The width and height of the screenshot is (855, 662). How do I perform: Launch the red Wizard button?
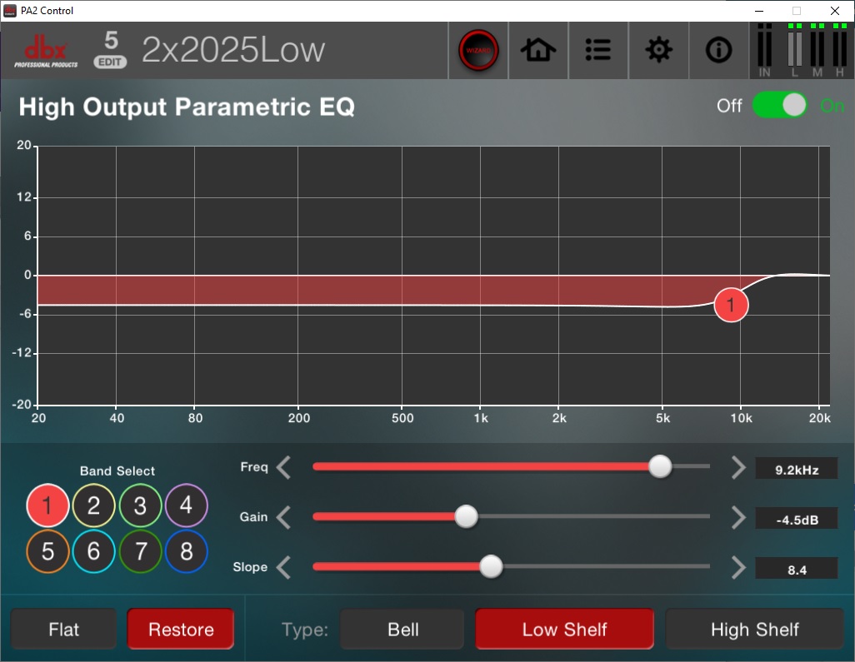click(x=478, y=50)
